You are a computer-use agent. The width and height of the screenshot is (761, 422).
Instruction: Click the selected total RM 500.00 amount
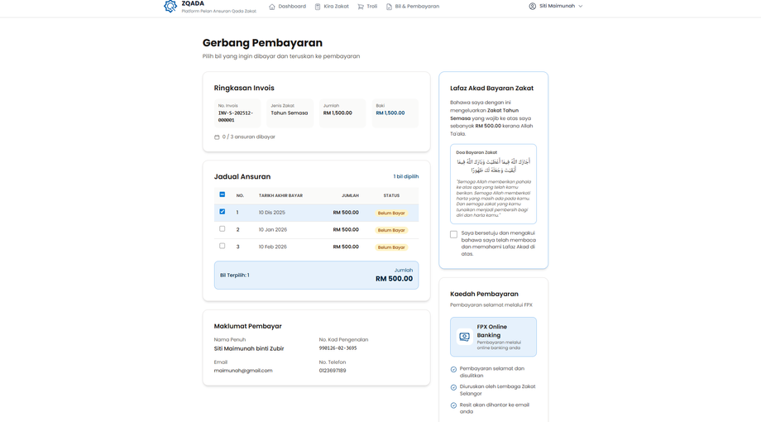coord(394,279)
